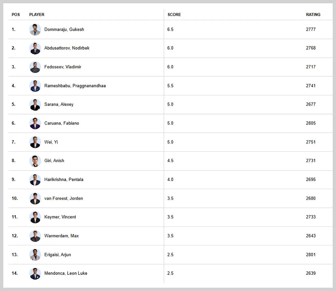
Task: Open player name Sarana, Alexey
Action: 59,104
